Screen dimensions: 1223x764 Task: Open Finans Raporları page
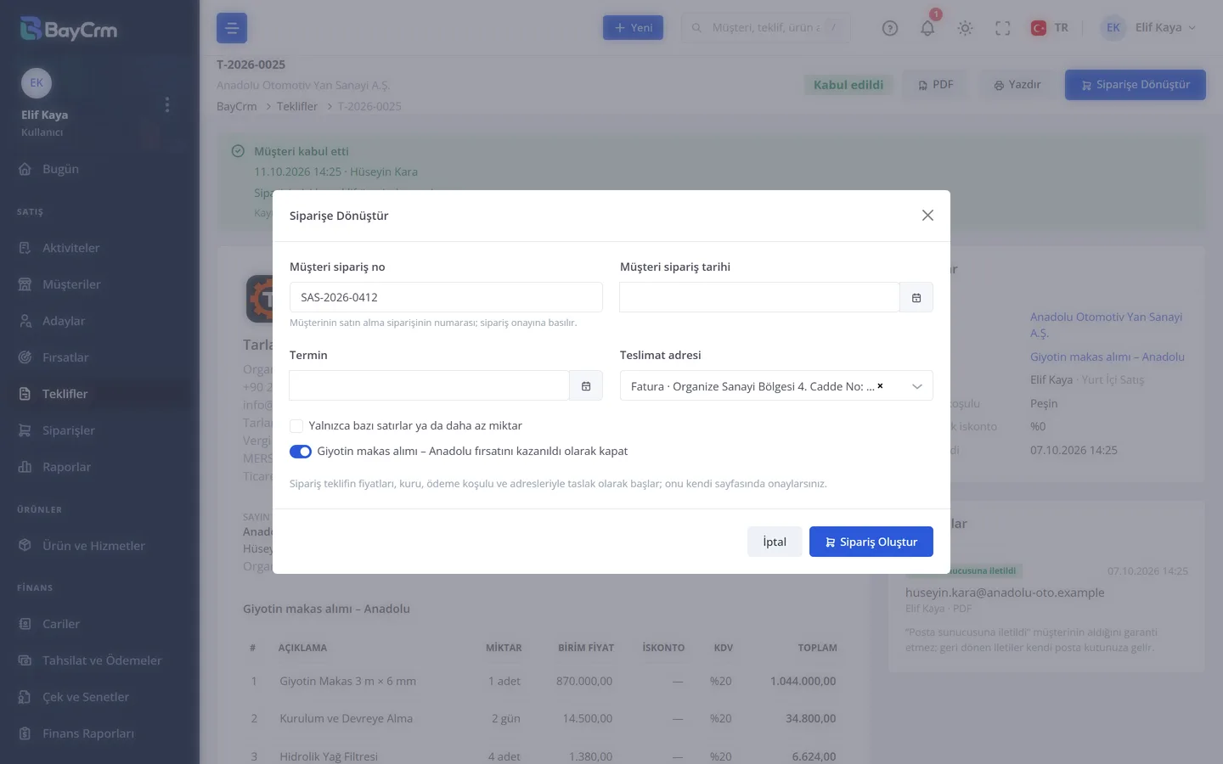pos(99,733)
